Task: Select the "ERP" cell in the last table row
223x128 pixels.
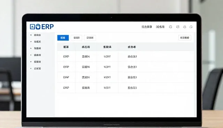Action: pyautogui.click(x=66, y=88)
